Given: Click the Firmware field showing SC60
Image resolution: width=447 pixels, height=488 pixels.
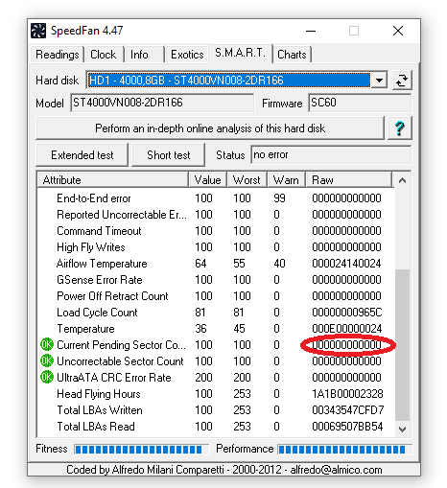Looking at the screenshot, I should coord(360,103).
